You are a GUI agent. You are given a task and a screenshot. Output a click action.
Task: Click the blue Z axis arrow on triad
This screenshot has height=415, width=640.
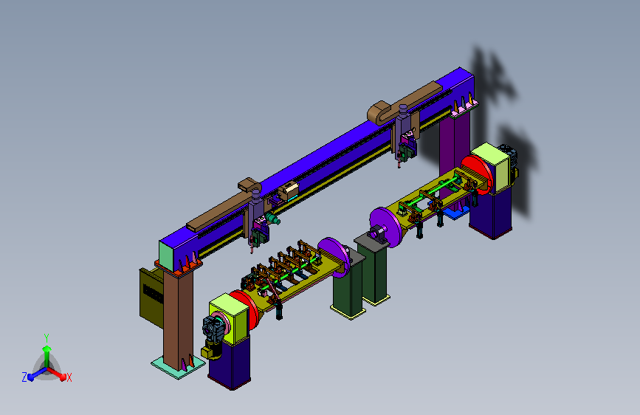(x=36, y=374)
